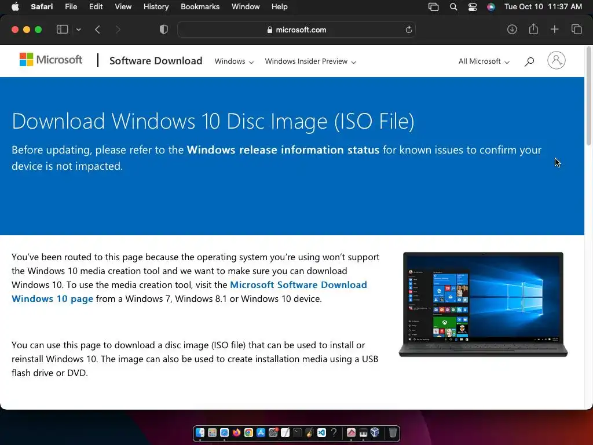Open Finder from the Dock
This screenshot has width=593, height=445.
(x=200, y=432)
